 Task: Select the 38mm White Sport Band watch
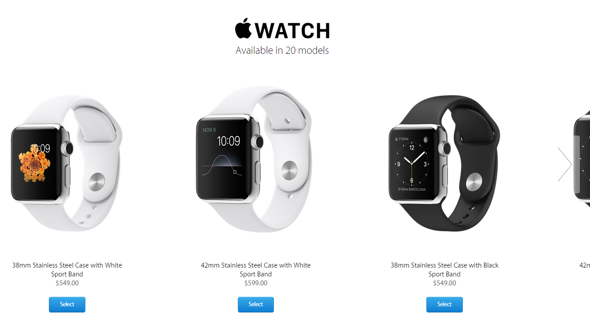(67, 304)
